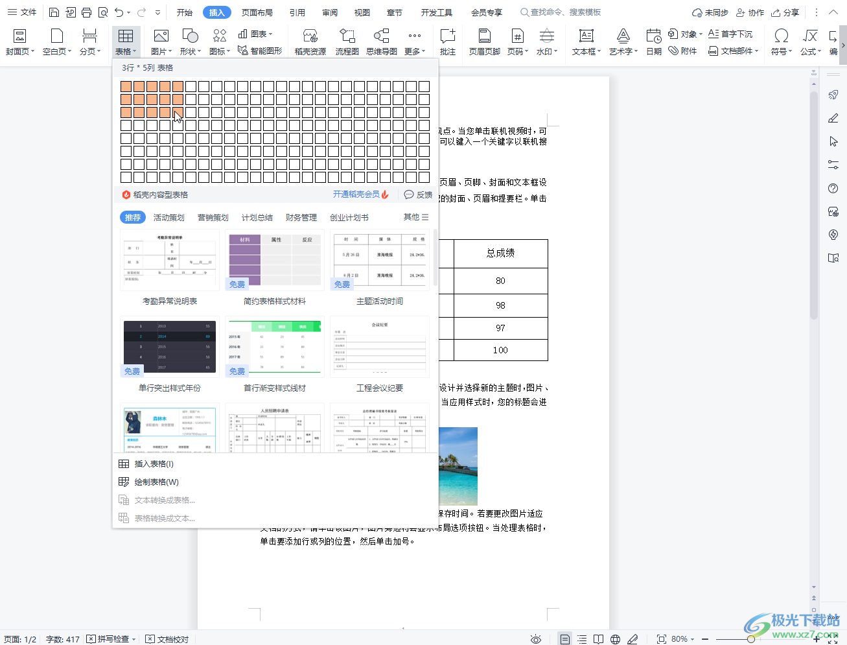The width and height of the screenshot is (847, 645).
Task: Insert a text box (文本框)
Action: coord(586,42)
